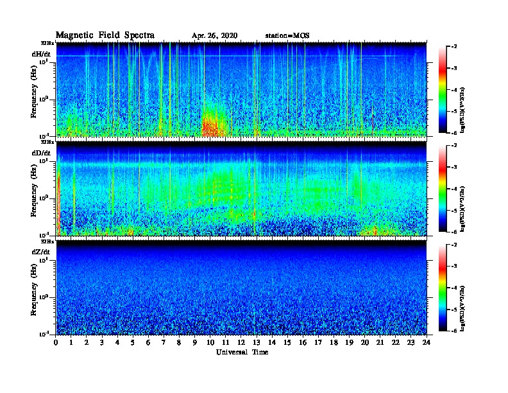Select the date text "Apr. 26, 2020"
The height and width of the screenshot is (393, 508).
[x=214, y=36]
